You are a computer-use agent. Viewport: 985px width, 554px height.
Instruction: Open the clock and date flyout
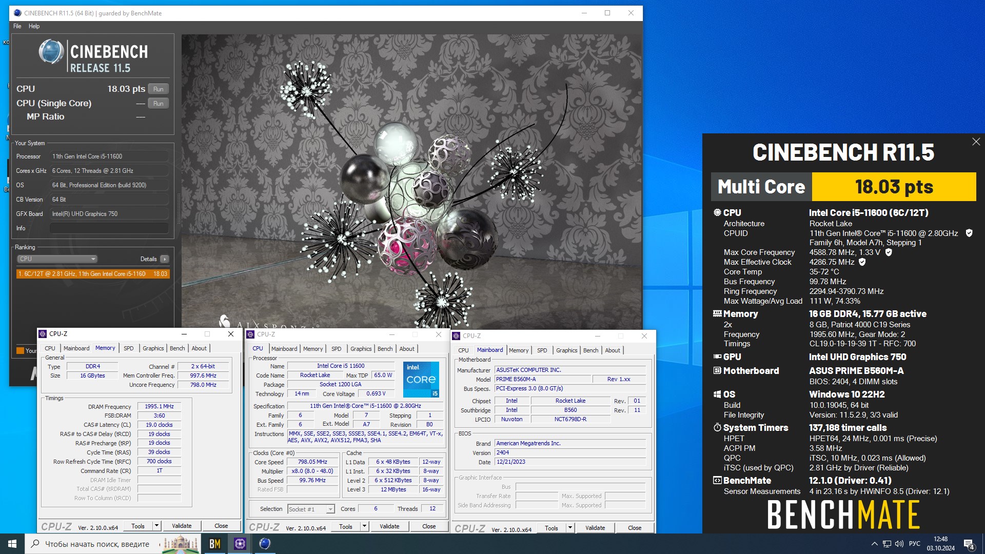(940, 544)
